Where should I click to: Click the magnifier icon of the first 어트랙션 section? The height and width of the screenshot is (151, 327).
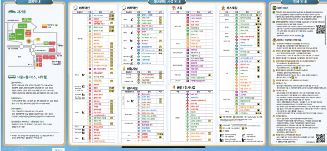pyautogui.click(x=76, y=8)
